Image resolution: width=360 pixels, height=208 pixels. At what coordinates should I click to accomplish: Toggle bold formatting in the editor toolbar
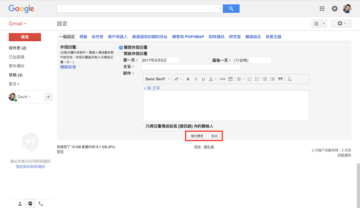[188, 79]
